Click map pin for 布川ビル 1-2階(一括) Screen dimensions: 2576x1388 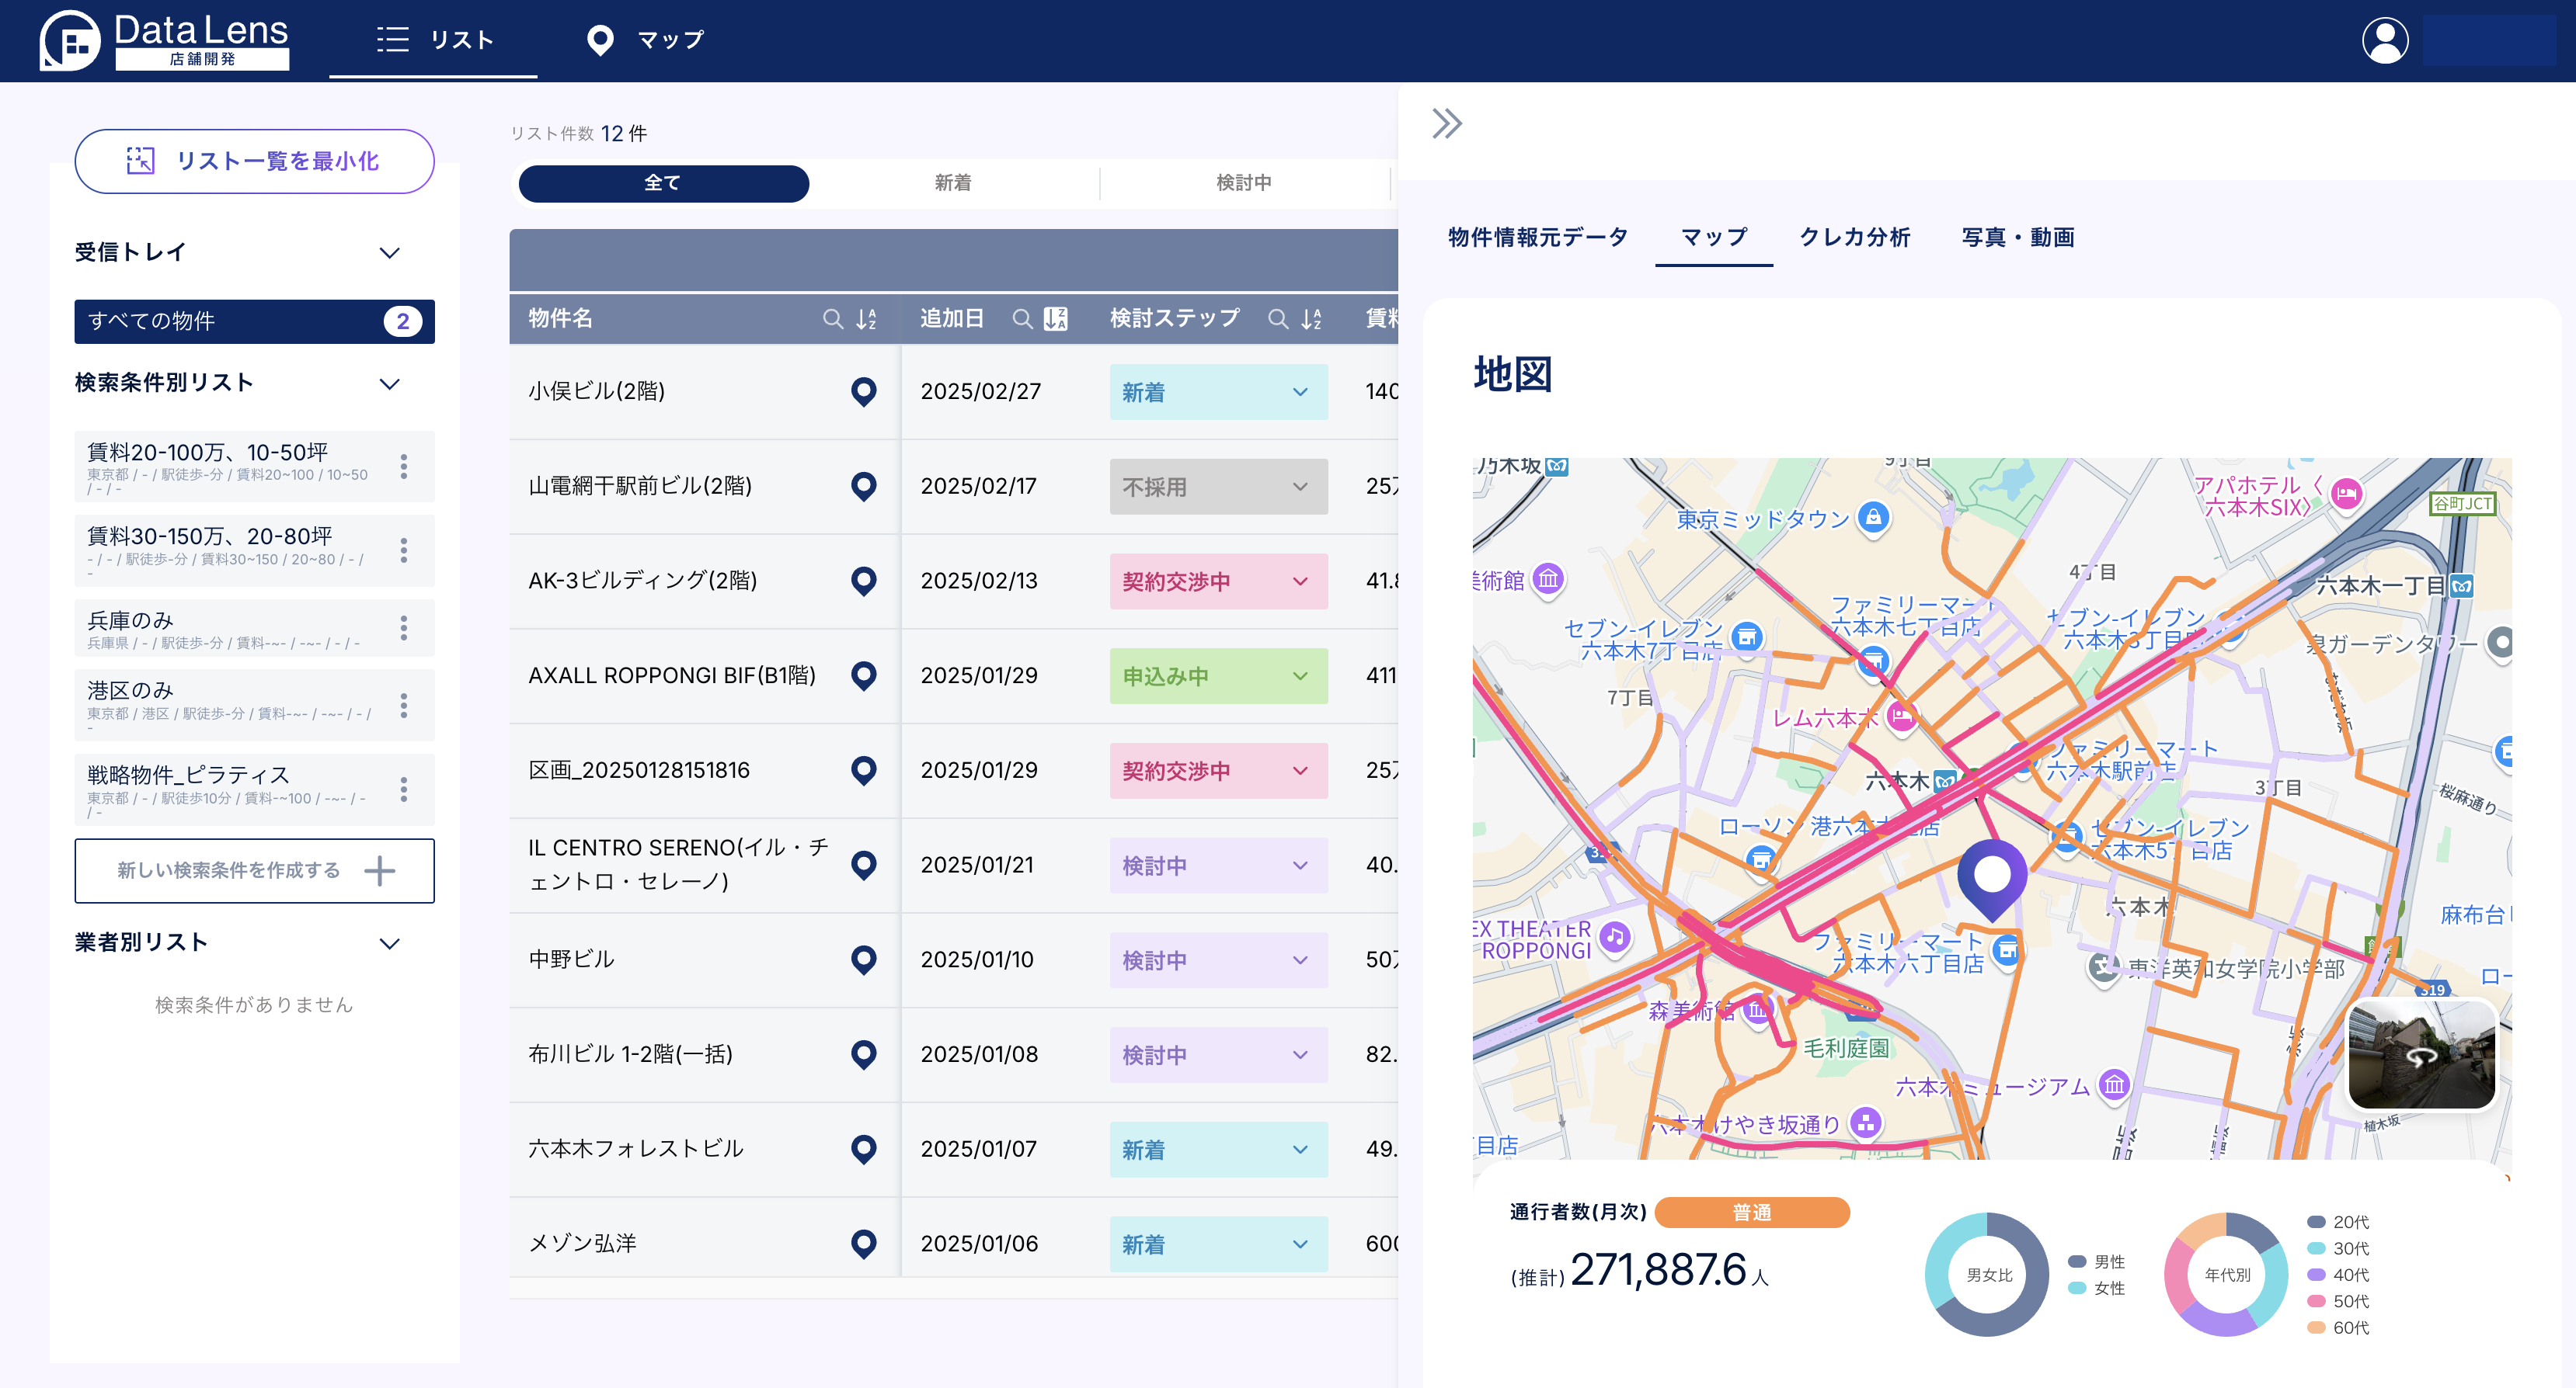(x=863, y=1054)
